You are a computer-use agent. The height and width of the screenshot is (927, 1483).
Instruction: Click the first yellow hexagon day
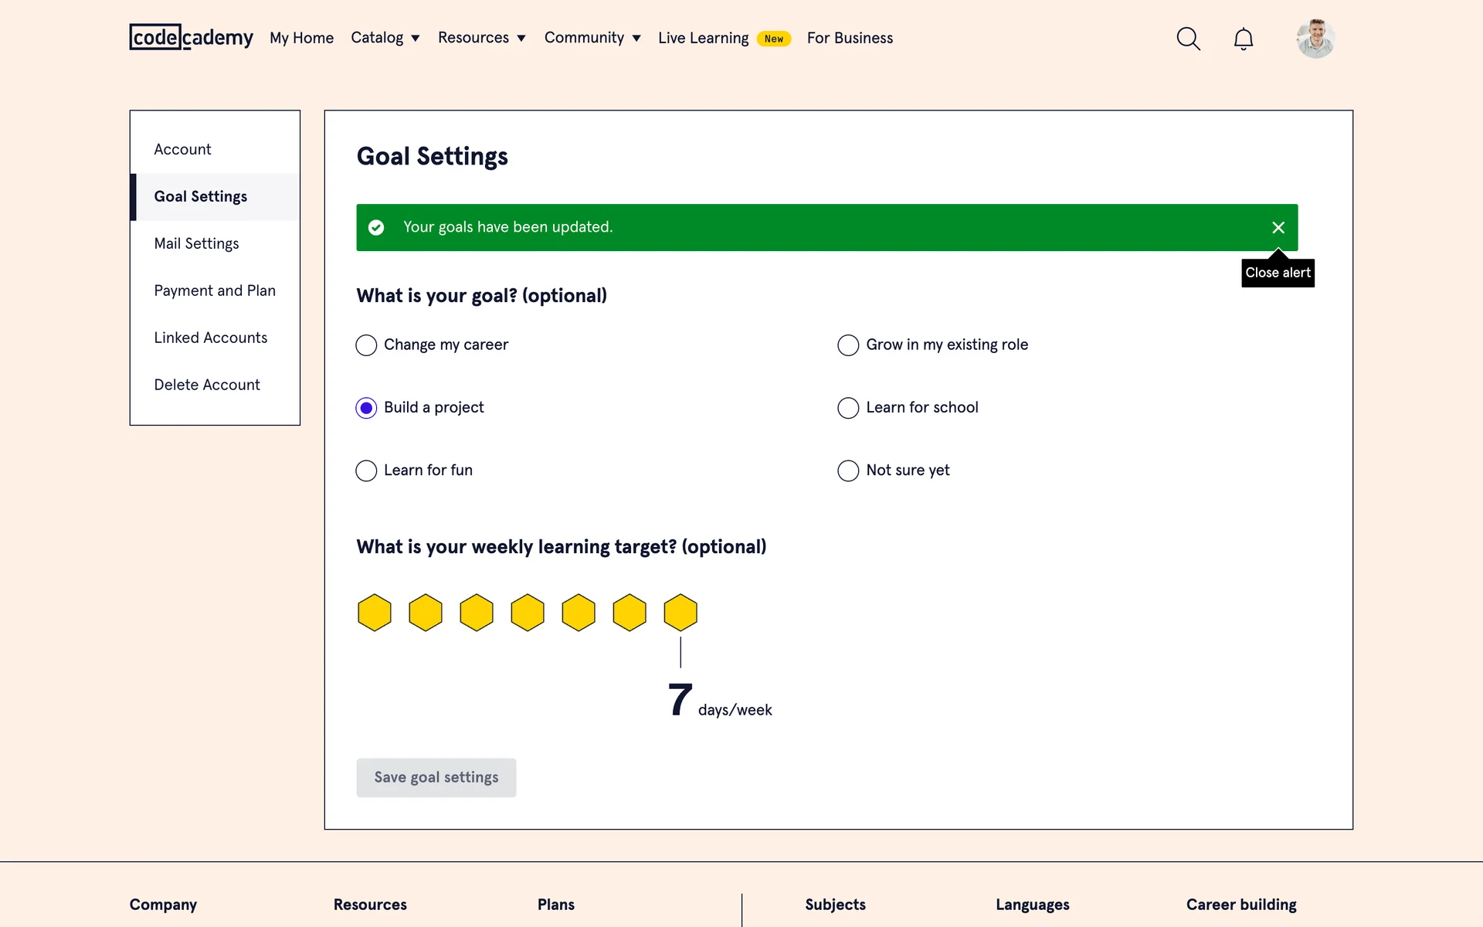375,613
